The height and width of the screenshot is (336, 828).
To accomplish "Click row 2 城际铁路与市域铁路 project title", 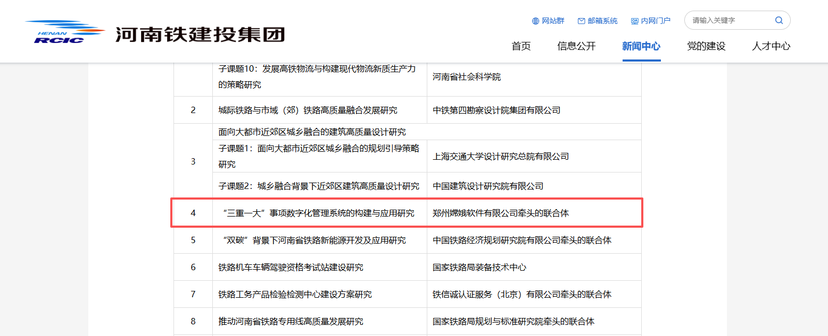I will 308,110.
